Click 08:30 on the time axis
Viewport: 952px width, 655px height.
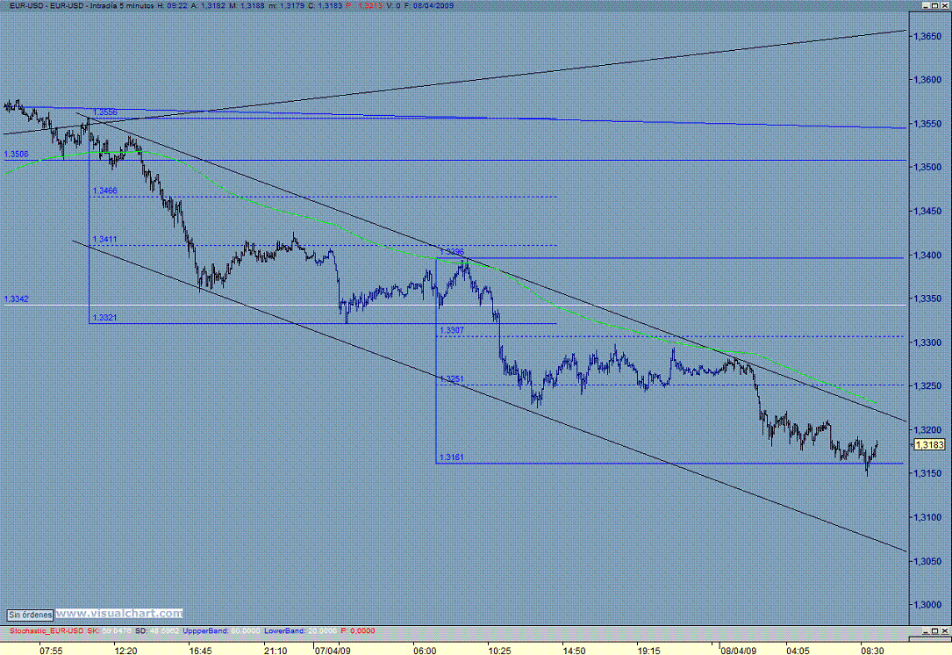point(872,651)
